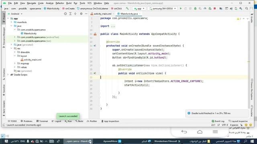
Task: Click the LF line separator in the status bar
Action: 218,125
